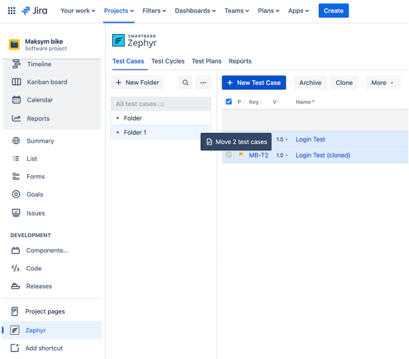Uncheck the MB-T2 row checkbox
Viewport: 409px width, 359px height.
pyautogui.click(x=229, y=155)
